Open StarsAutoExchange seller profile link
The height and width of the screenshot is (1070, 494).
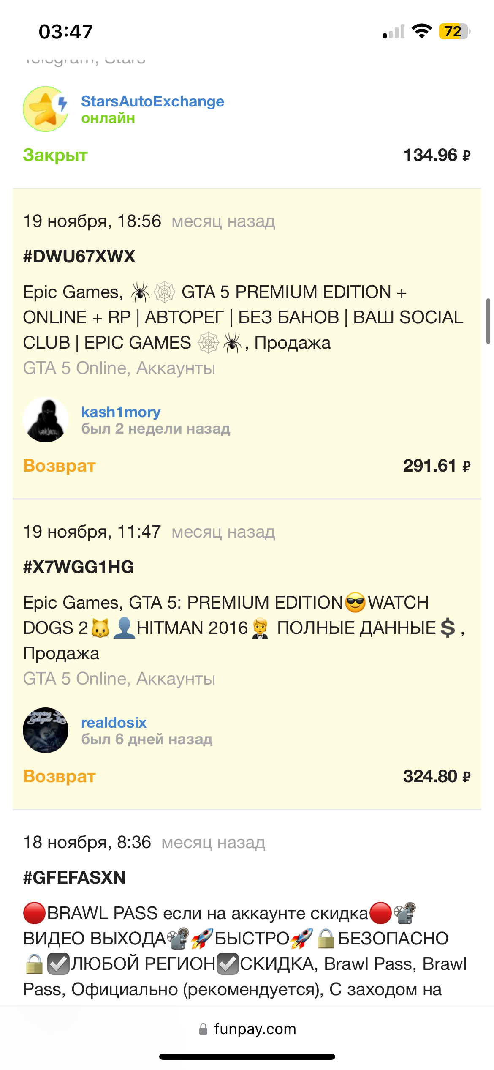pyautogui.click(x=152, y=101)
